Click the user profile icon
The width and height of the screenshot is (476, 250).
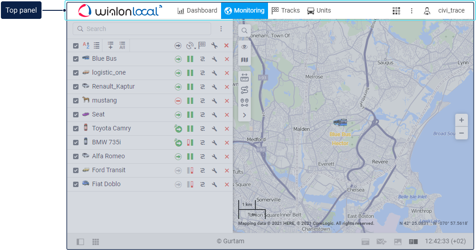pos(427,11)
